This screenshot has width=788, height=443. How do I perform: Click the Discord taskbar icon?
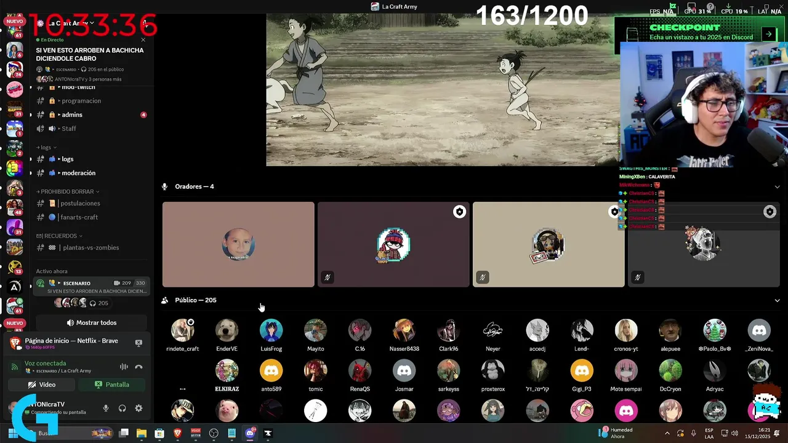click(250, 433)
